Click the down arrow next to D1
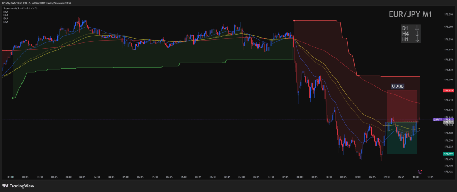The image size is (457, 192). [x=417, y=28]
